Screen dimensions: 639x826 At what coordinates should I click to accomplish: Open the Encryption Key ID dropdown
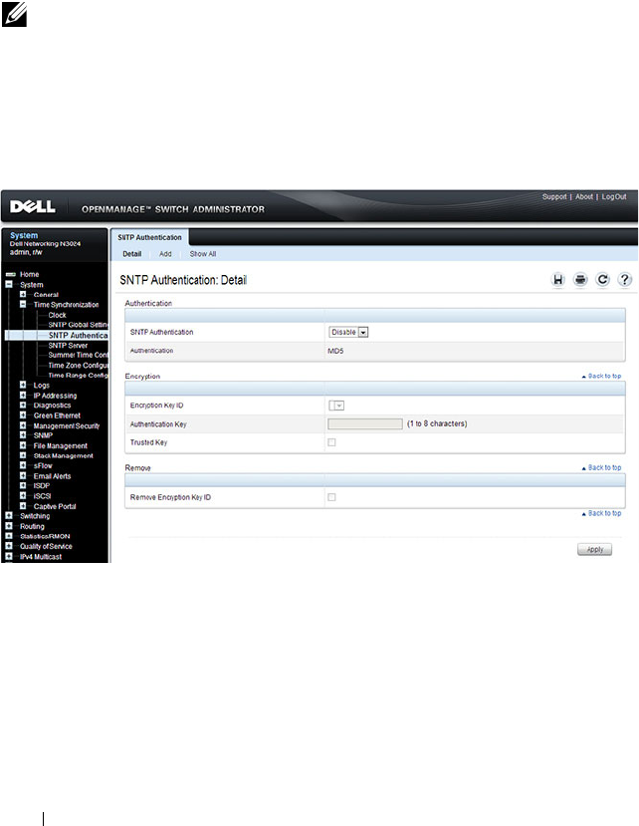pyautogui.click(x=336, y=406)
